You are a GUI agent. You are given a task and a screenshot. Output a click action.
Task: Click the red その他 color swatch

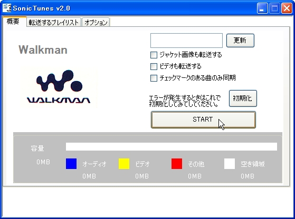click(x=177, y=164)
